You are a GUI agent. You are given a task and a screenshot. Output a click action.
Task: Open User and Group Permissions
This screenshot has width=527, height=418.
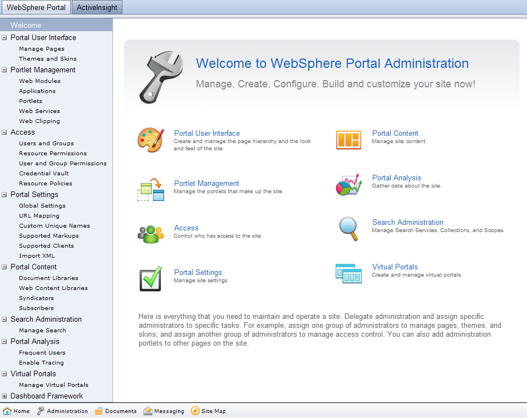point(63,164)
